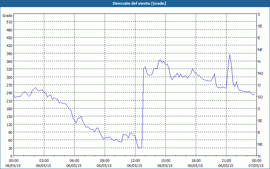Select the 150 y-axis value

coord(9,117)
